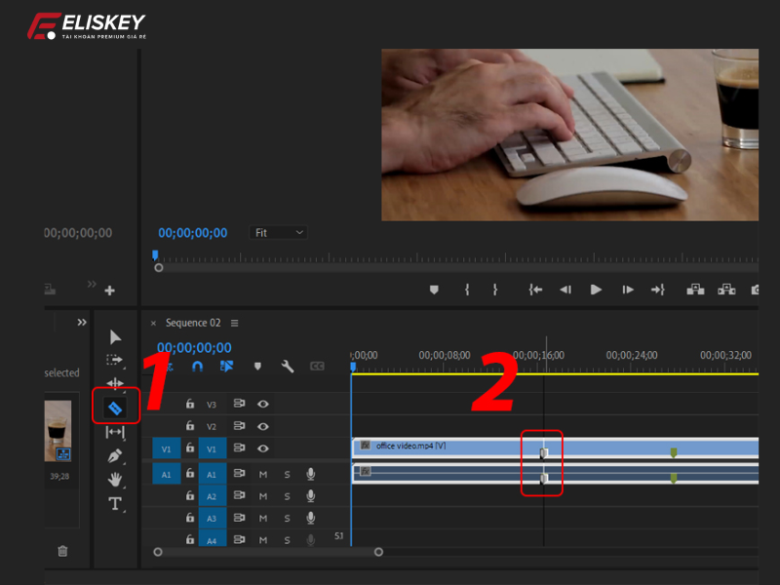Enable Snap in the timeline
Image resolution: width=780 pixels, height=585 pixels.
197,366
